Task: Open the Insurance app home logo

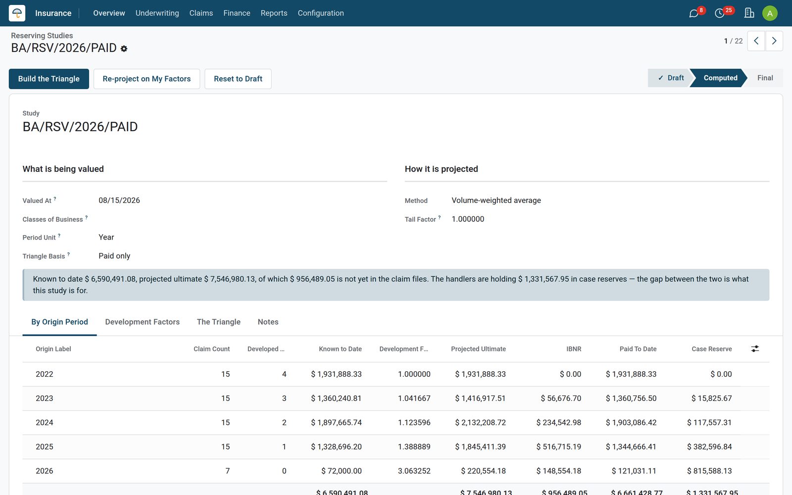Action: (17, 13)
